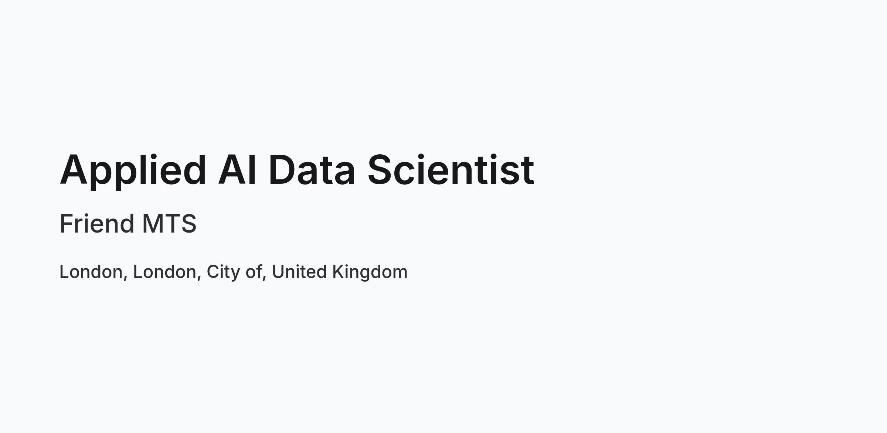Click the word Data in the title

[312, 169]
